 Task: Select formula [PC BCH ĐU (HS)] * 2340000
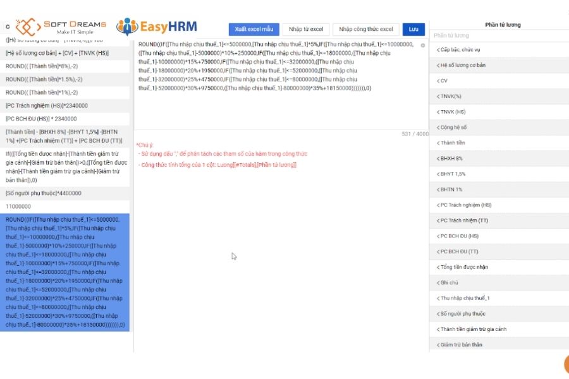(x=64, y=119)
